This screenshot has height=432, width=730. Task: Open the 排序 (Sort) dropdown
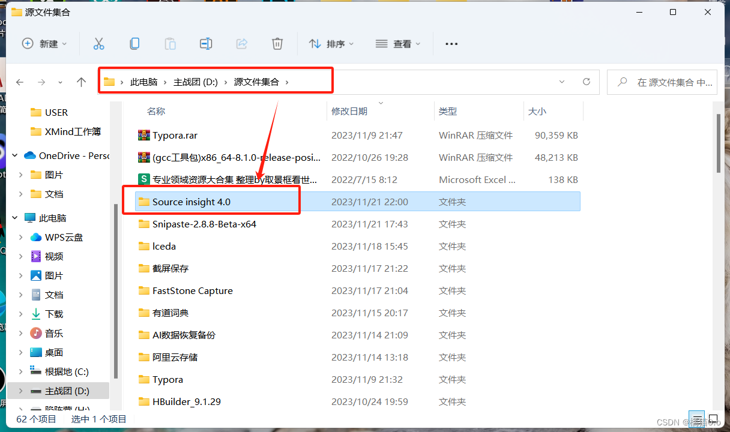click(x=331, y=43)
